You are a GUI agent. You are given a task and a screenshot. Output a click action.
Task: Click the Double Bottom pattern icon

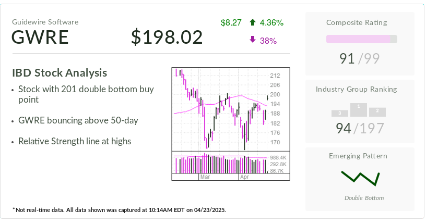(360, 178)
